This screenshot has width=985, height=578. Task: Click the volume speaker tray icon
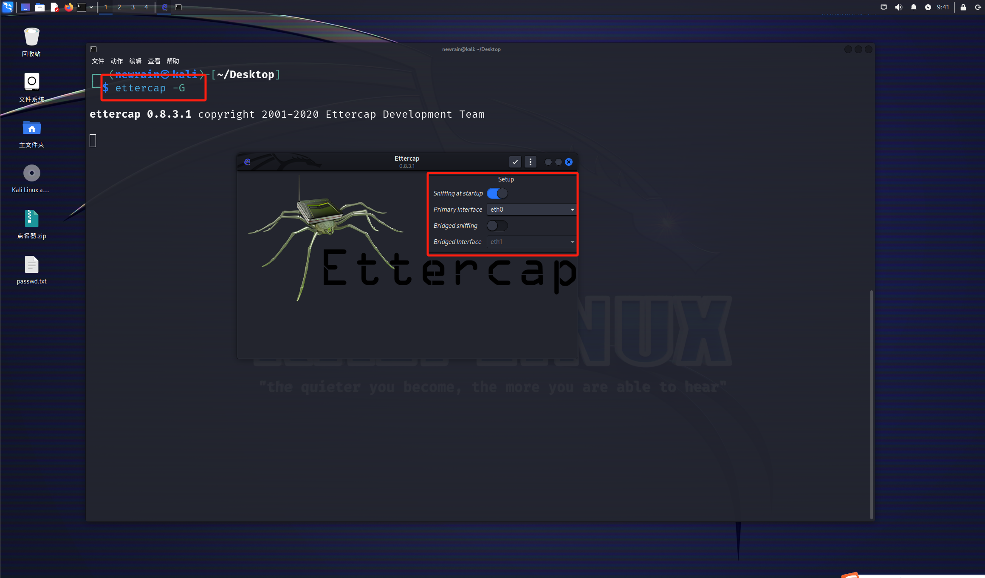point(898,7)
